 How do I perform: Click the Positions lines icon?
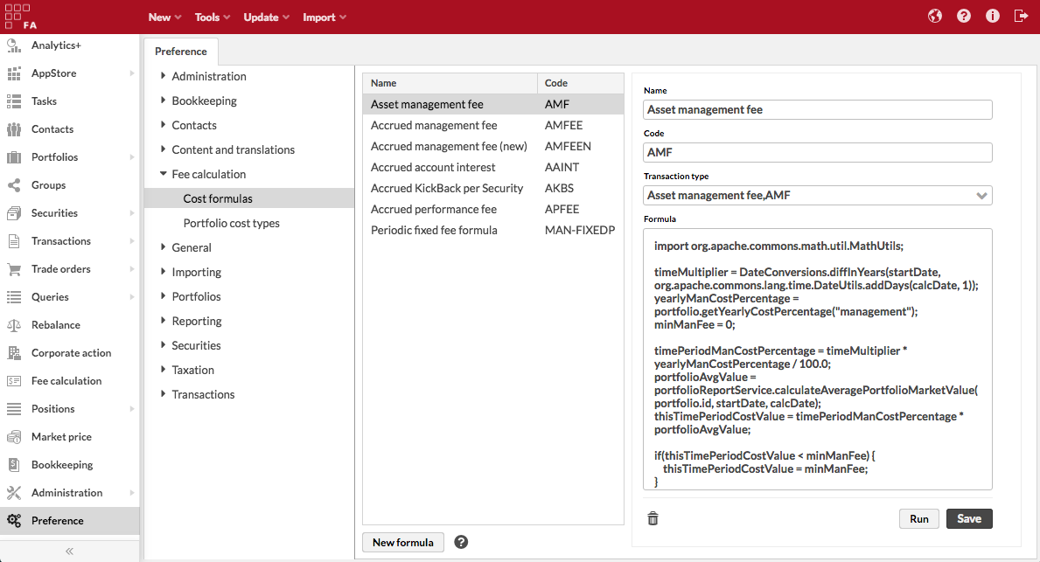[14, 409]
